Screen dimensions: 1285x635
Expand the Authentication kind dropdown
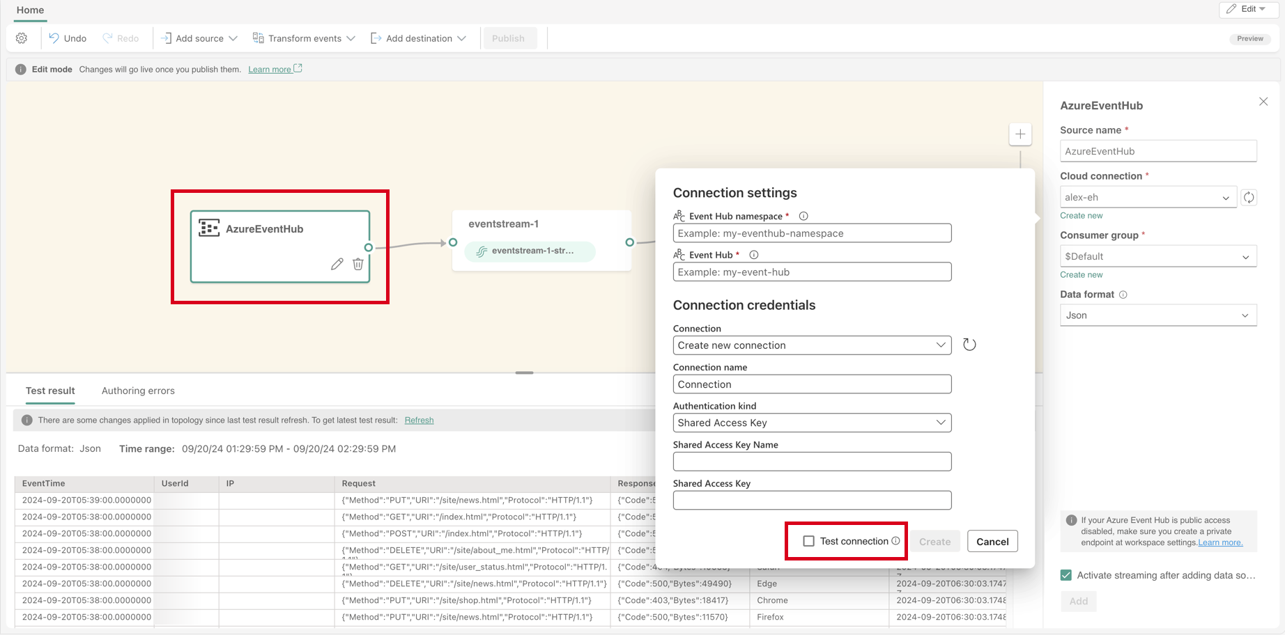pyautogui.click(x=812, y=423)
